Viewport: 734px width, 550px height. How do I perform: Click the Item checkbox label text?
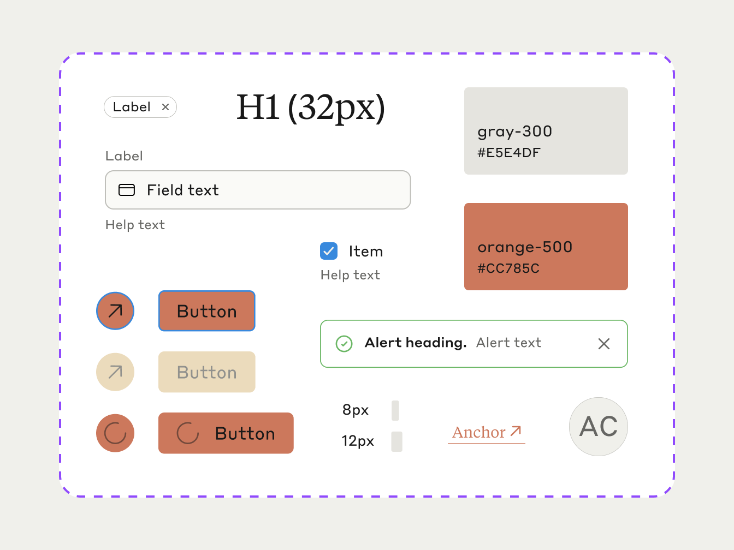coord(366,252)
